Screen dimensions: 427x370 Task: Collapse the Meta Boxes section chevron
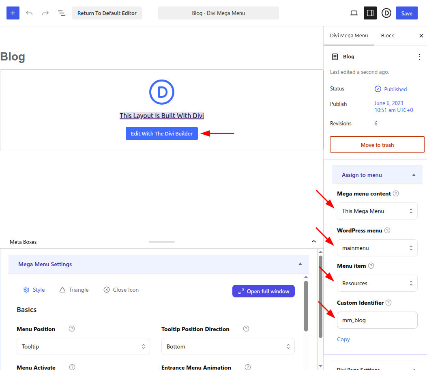pos(314,241)
